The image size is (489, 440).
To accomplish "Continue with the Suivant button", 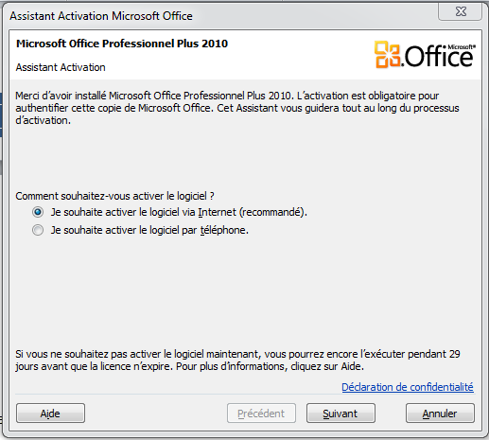I will tap(341, 414).
